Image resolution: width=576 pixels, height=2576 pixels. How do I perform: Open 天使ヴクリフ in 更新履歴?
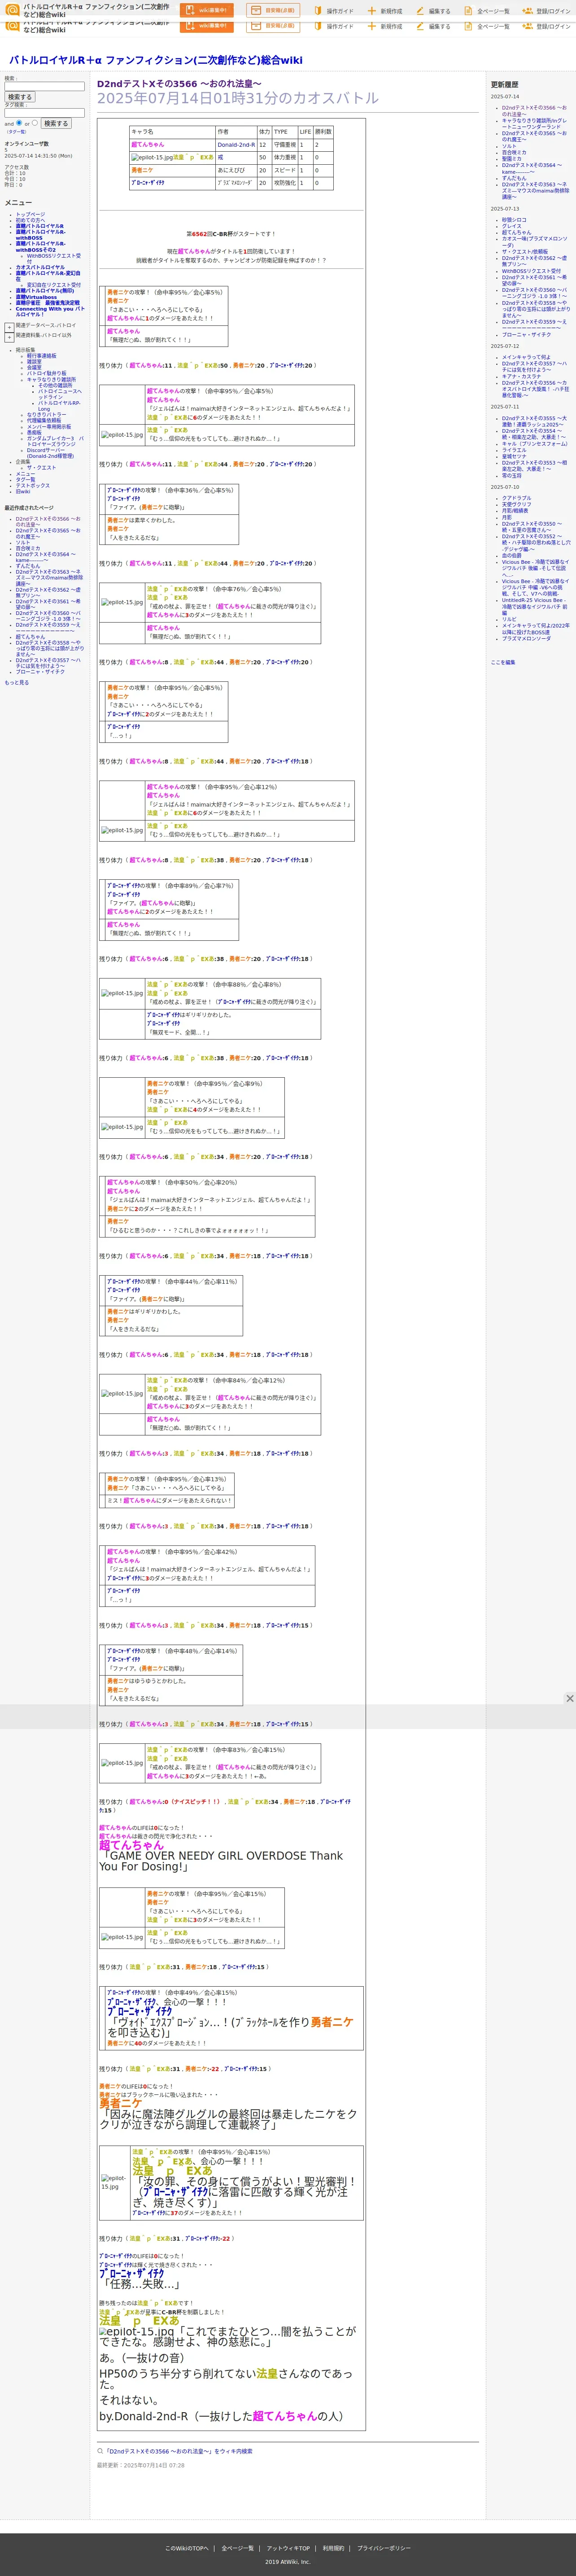point(517,504)
